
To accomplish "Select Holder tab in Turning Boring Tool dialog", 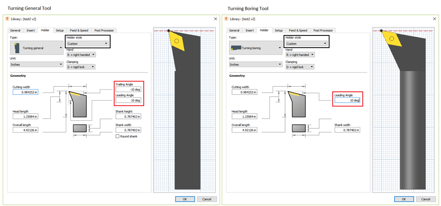I will pos(265,30).
